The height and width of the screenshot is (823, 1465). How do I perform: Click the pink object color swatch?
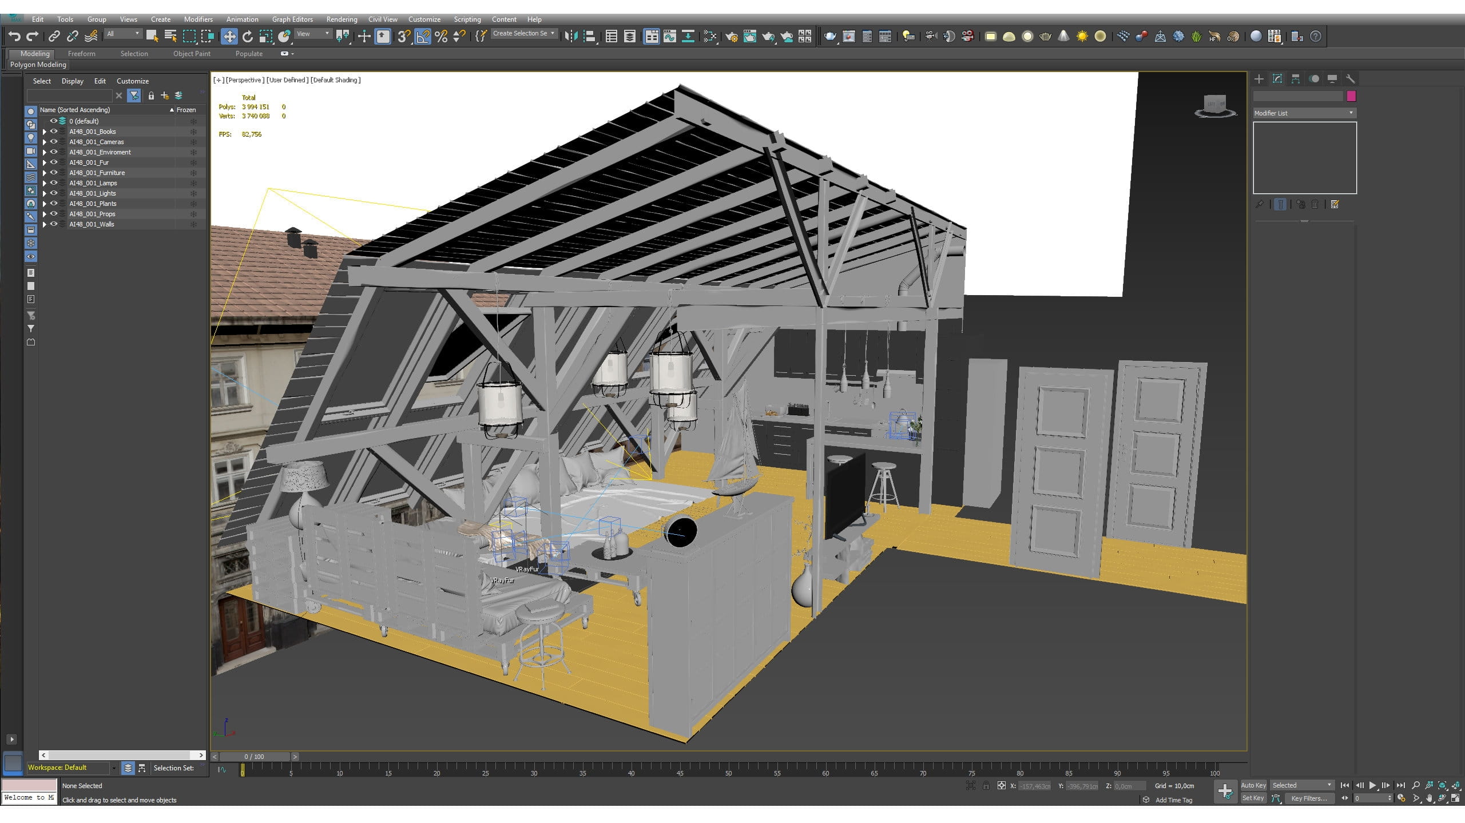1351,96
